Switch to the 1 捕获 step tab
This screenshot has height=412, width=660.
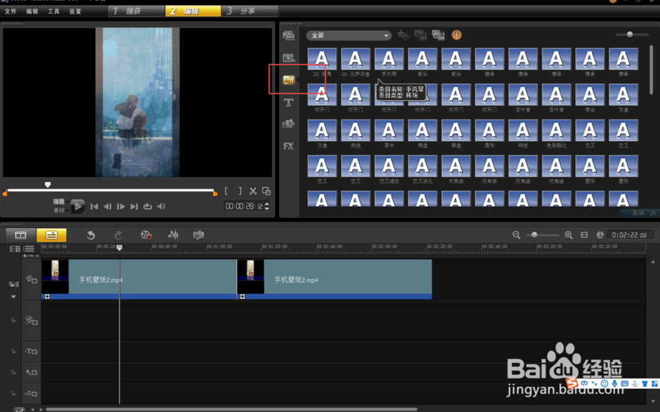pyautogui.click(x=136, y=11)
